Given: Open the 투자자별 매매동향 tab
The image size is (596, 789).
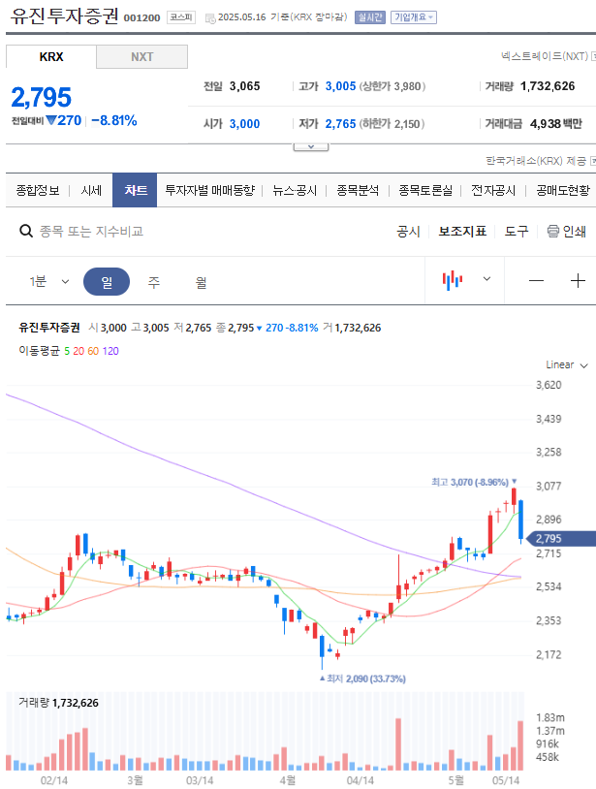Looking at the screenshot, I should pyautogui.click(x=209, y=190).
